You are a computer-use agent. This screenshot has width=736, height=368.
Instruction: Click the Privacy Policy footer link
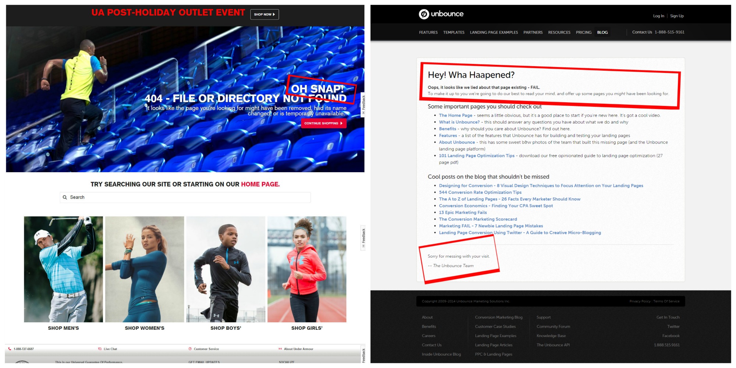640,301
